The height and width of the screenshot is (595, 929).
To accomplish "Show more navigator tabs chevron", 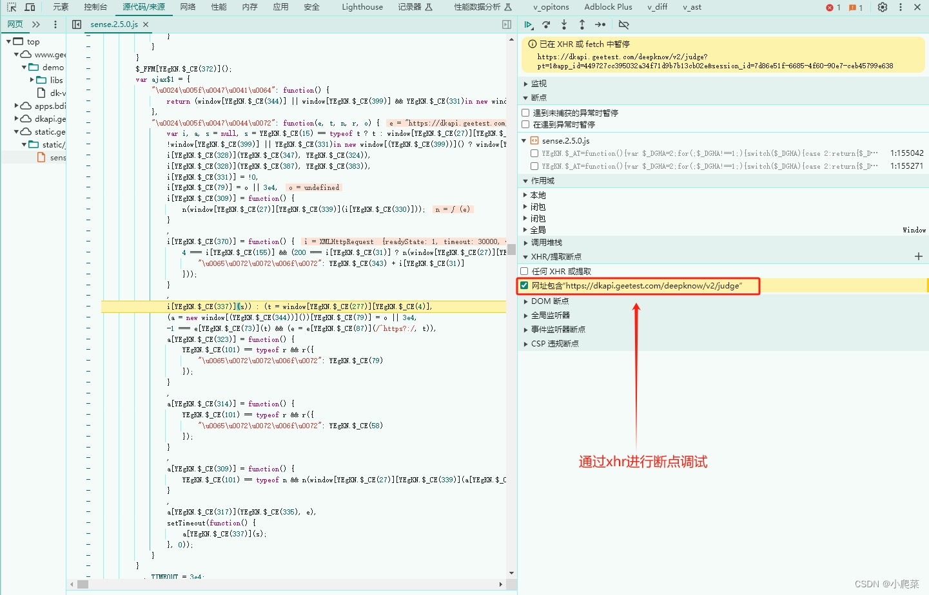I will coord(36,24).
